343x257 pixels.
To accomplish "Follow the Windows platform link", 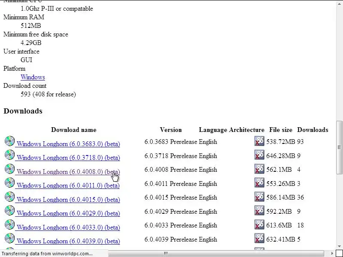I will 33,77.
